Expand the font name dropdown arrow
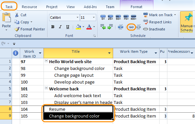This screenshot has height=124, width=195. click(x=77, y=17)
